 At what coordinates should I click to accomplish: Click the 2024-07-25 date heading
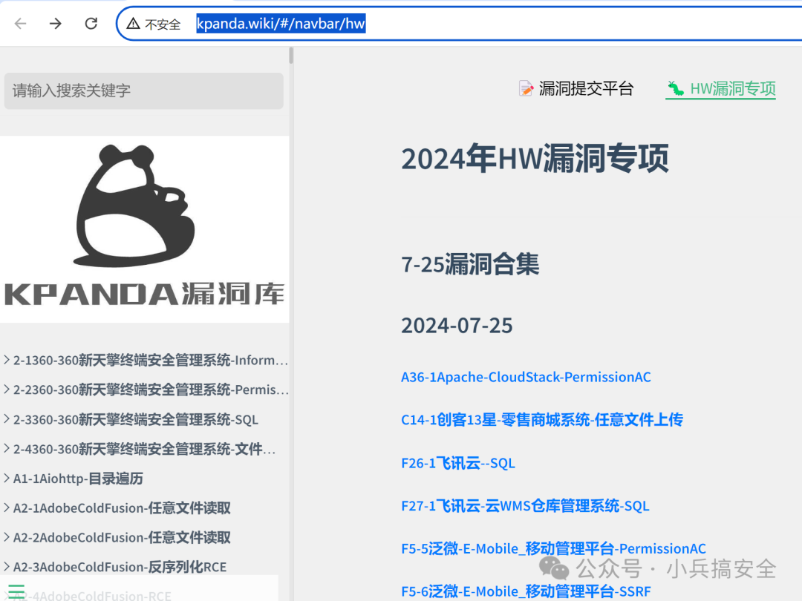click(x=457, y=326)
